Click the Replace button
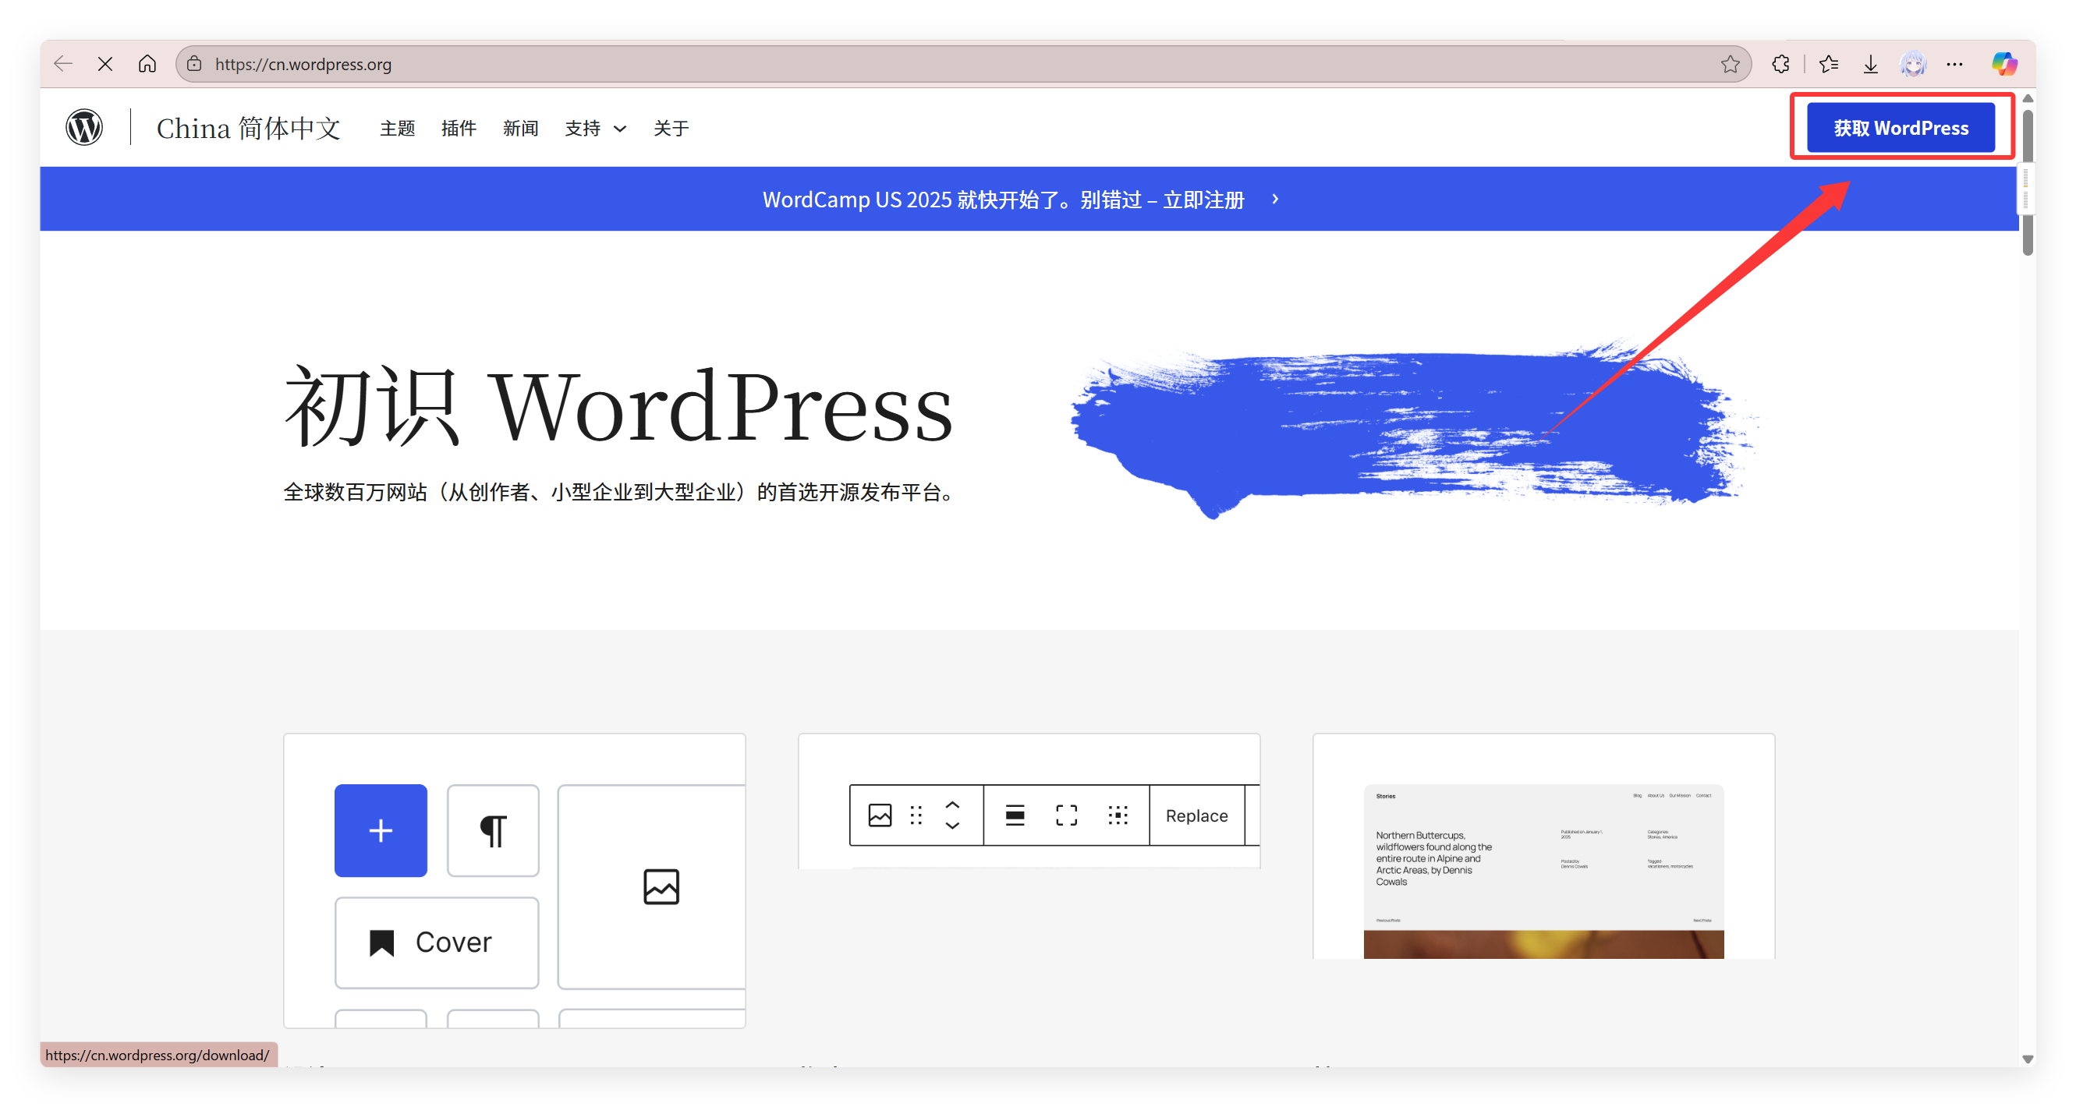The width and height of the screenshot is (2076, 1107). click(x=1196, y=815)
